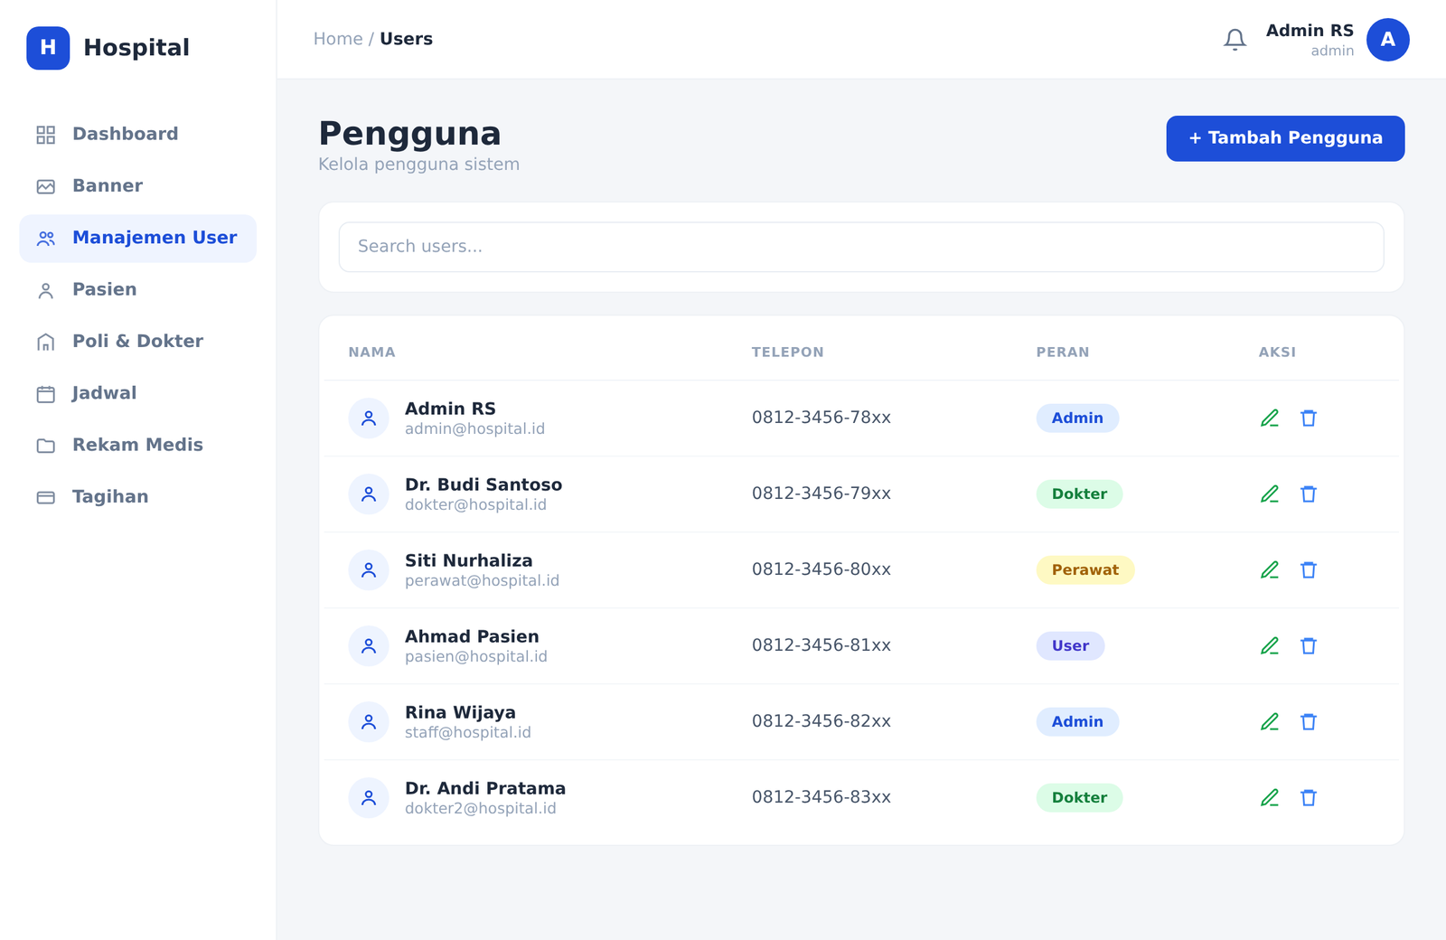Click the email dokter@hospital.id
The height and width of the screenshot is (940, 1446).
(x=475, y=504)
